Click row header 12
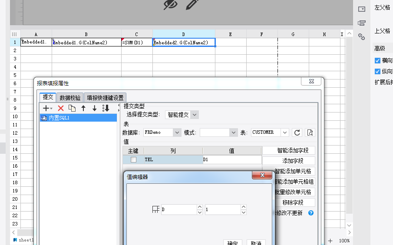This screenshot has width=393, height=245. tap(15, 133)
